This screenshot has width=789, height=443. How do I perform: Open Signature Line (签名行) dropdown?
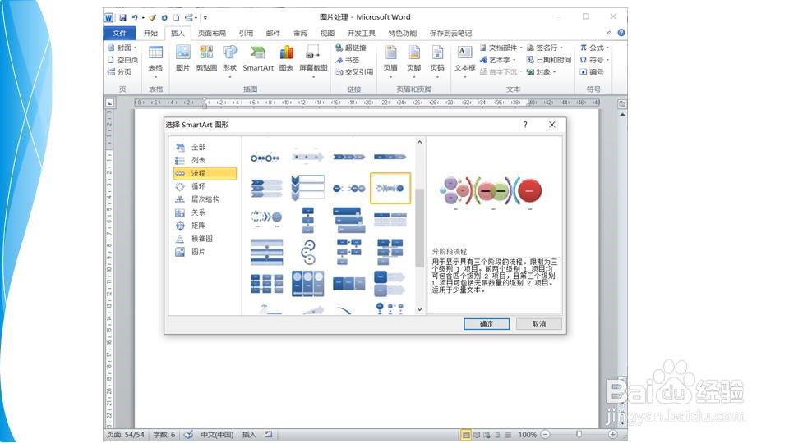click(x=544, y=48)
